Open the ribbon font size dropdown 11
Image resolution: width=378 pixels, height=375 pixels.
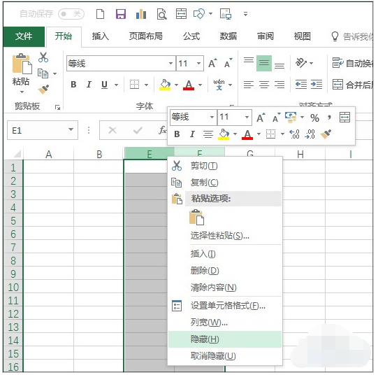pos(199,64)
